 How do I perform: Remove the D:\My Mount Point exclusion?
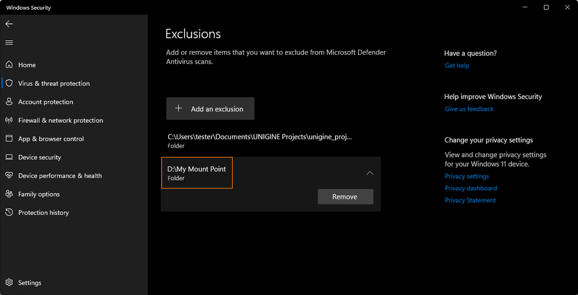345,196
